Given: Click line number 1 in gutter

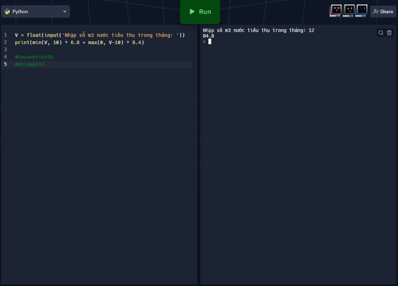Looking at the screenshot, I should [5, 35].
